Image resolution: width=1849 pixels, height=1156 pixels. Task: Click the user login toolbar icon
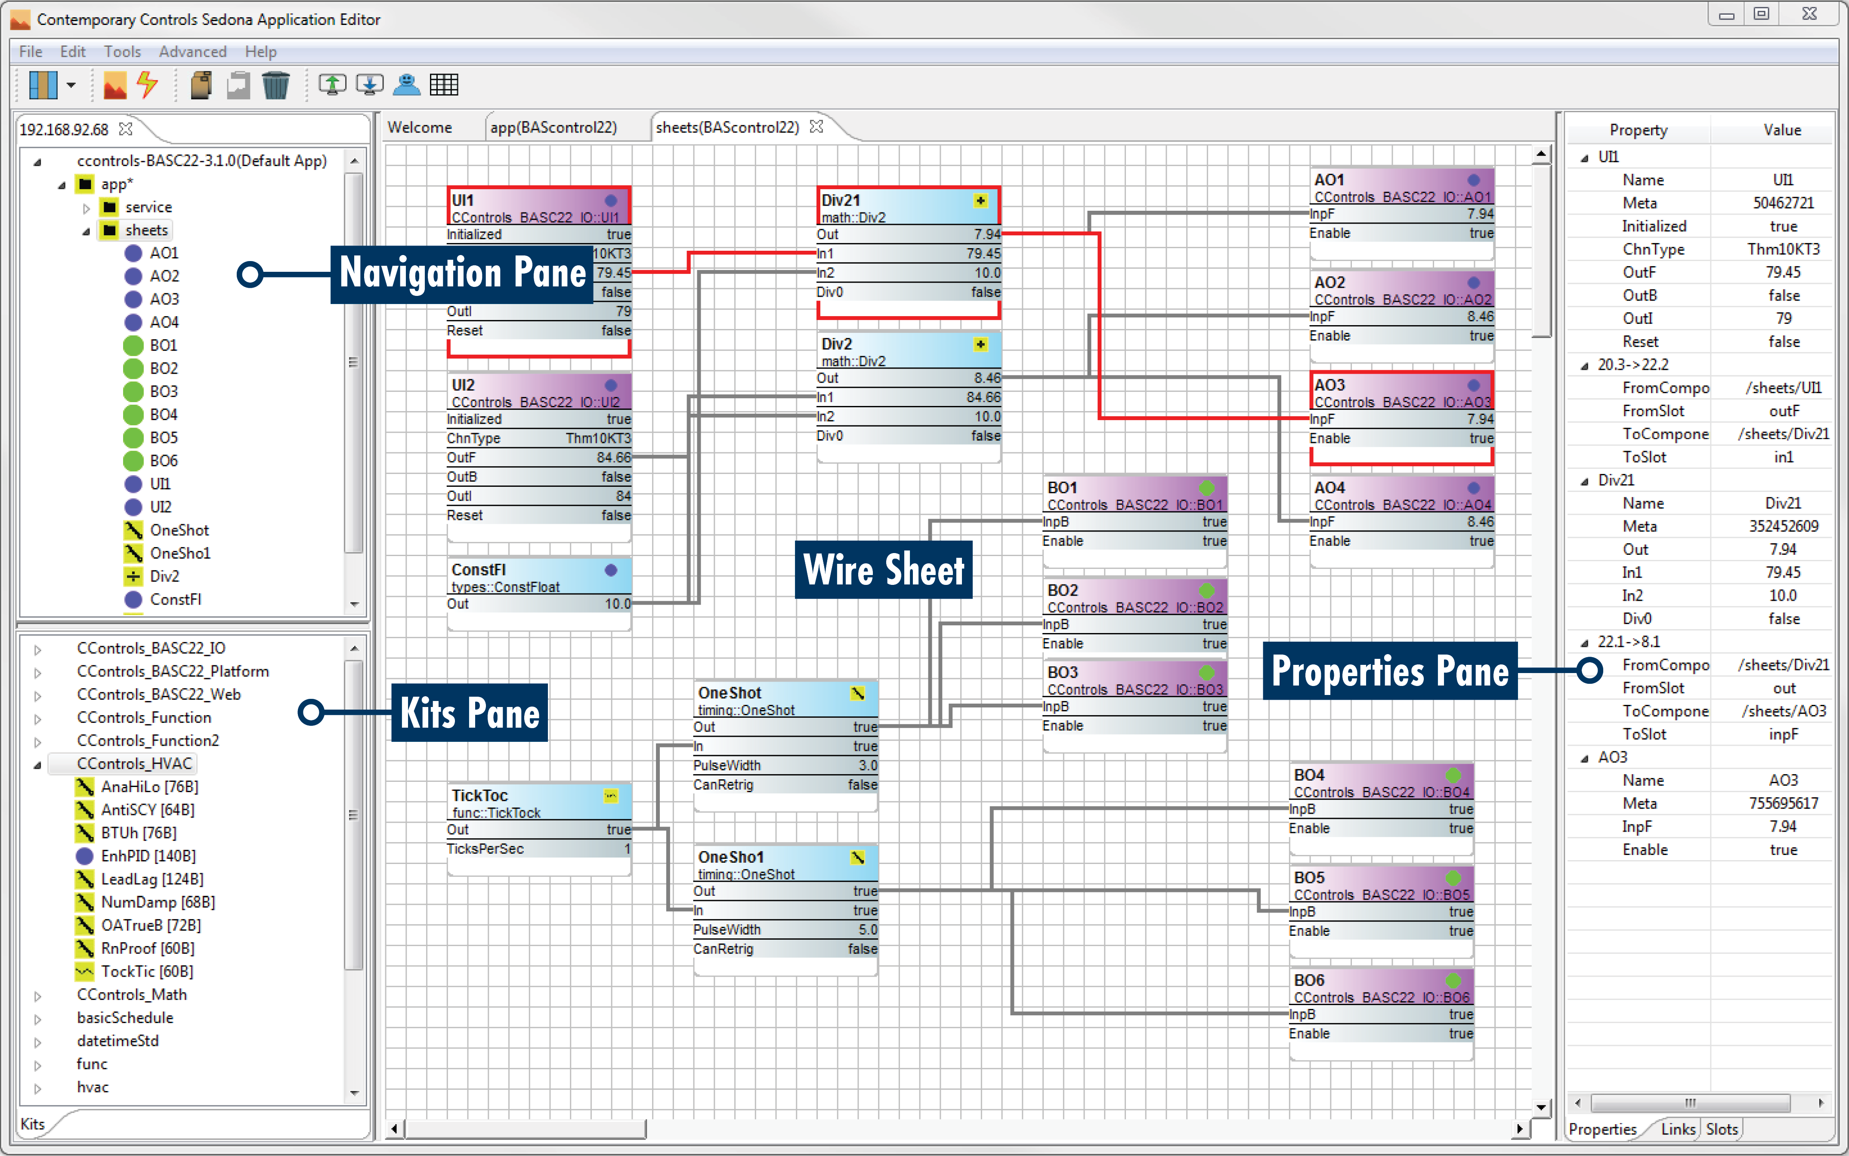click(407, 84)
